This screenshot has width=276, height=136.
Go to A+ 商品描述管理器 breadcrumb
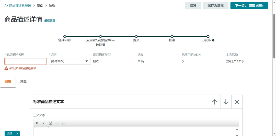tap(18, 5)
